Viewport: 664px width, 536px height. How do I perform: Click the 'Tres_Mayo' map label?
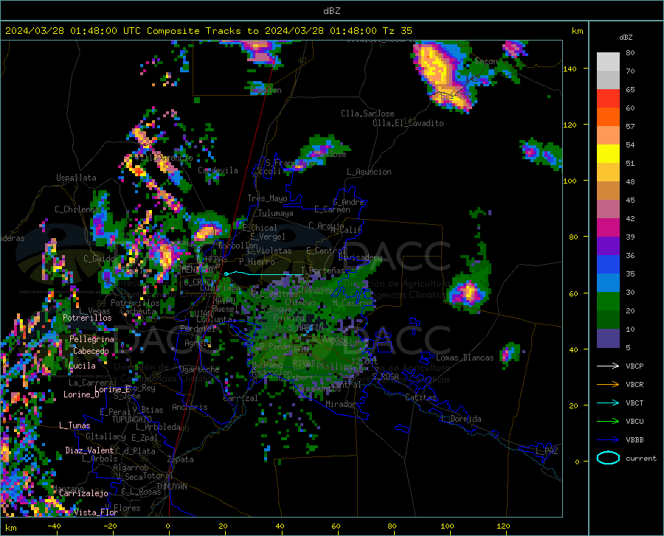pos(267,198)
